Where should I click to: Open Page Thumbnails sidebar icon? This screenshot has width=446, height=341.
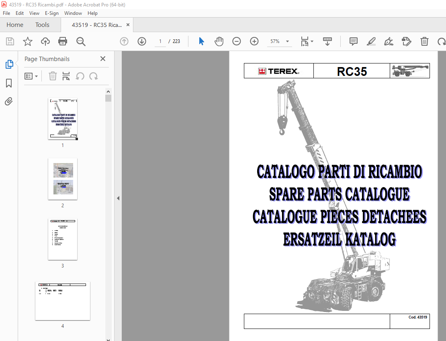(9, 64)
